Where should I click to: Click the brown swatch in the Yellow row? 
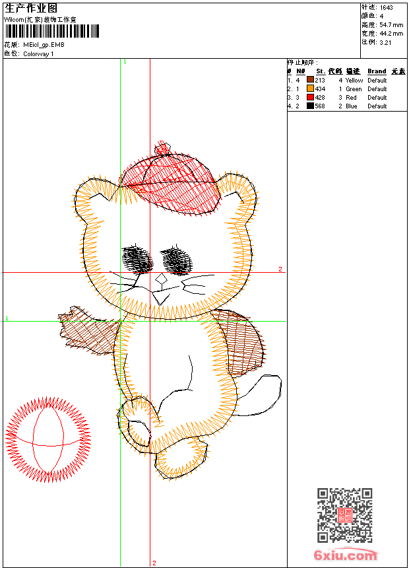click(310, 80)
